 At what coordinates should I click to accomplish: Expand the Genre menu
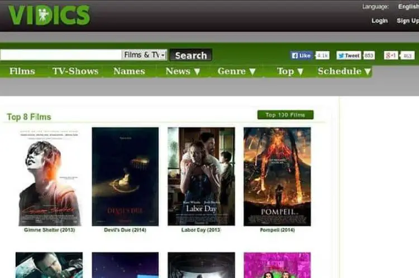point(236,71)
